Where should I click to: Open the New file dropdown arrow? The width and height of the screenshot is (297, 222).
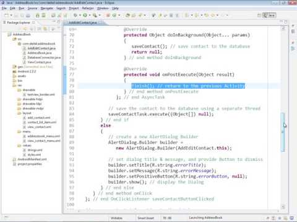pos(11,15)
